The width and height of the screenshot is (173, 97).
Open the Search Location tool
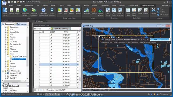pyautogui.click(x=52, y=12)
